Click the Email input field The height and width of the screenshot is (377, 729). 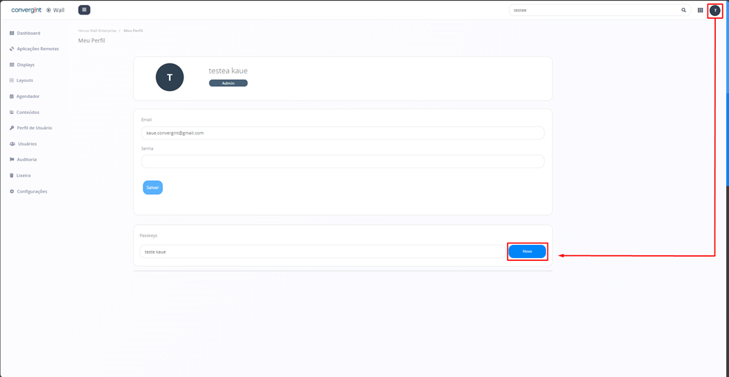coord(342,133)
